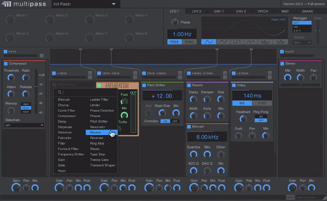Open the Init Patch preset dropdown
This screenshot has height=201, width=327.
click(x=86, y=4)
